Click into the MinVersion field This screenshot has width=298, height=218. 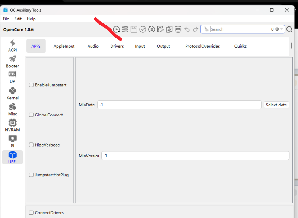195,156
